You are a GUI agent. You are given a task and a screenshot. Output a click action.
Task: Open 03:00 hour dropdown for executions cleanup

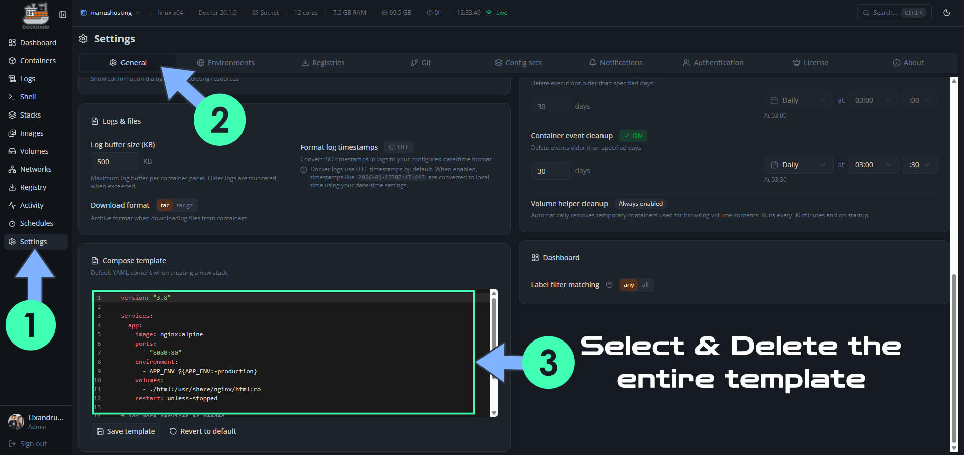(873, 100)
